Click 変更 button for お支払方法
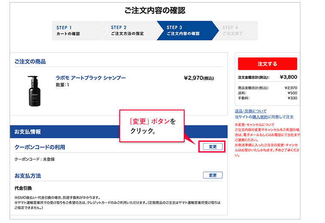Viewport: 325px width, 223px height. [x=213, y=175]
